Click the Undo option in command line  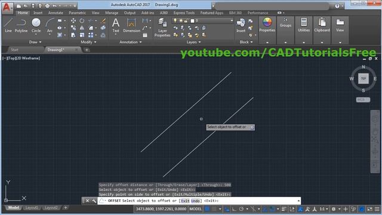[x=195, y=201]
